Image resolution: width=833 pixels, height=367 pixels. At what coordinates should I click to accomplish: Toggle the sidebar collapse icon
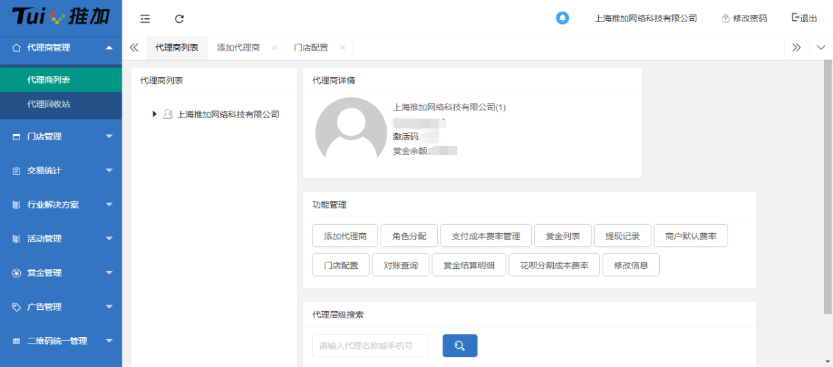[145, 19]
